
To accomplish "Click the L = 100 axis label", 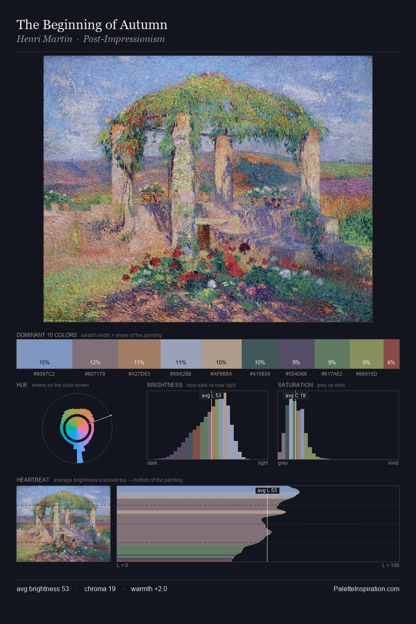I will [391, 565].
